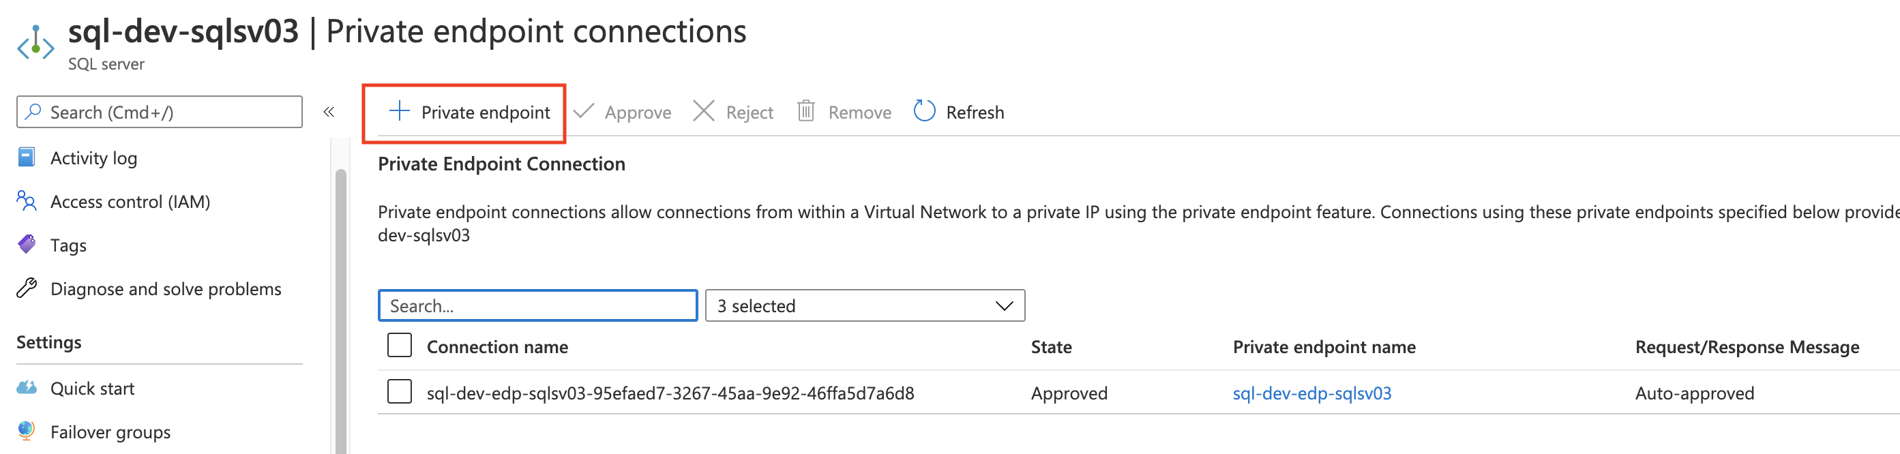
Task: Click the Refresh button label
Action: coord(975,112)
